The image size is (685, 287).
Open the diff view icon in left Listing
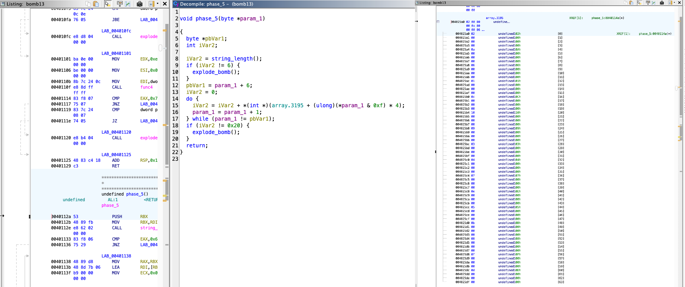128,4
